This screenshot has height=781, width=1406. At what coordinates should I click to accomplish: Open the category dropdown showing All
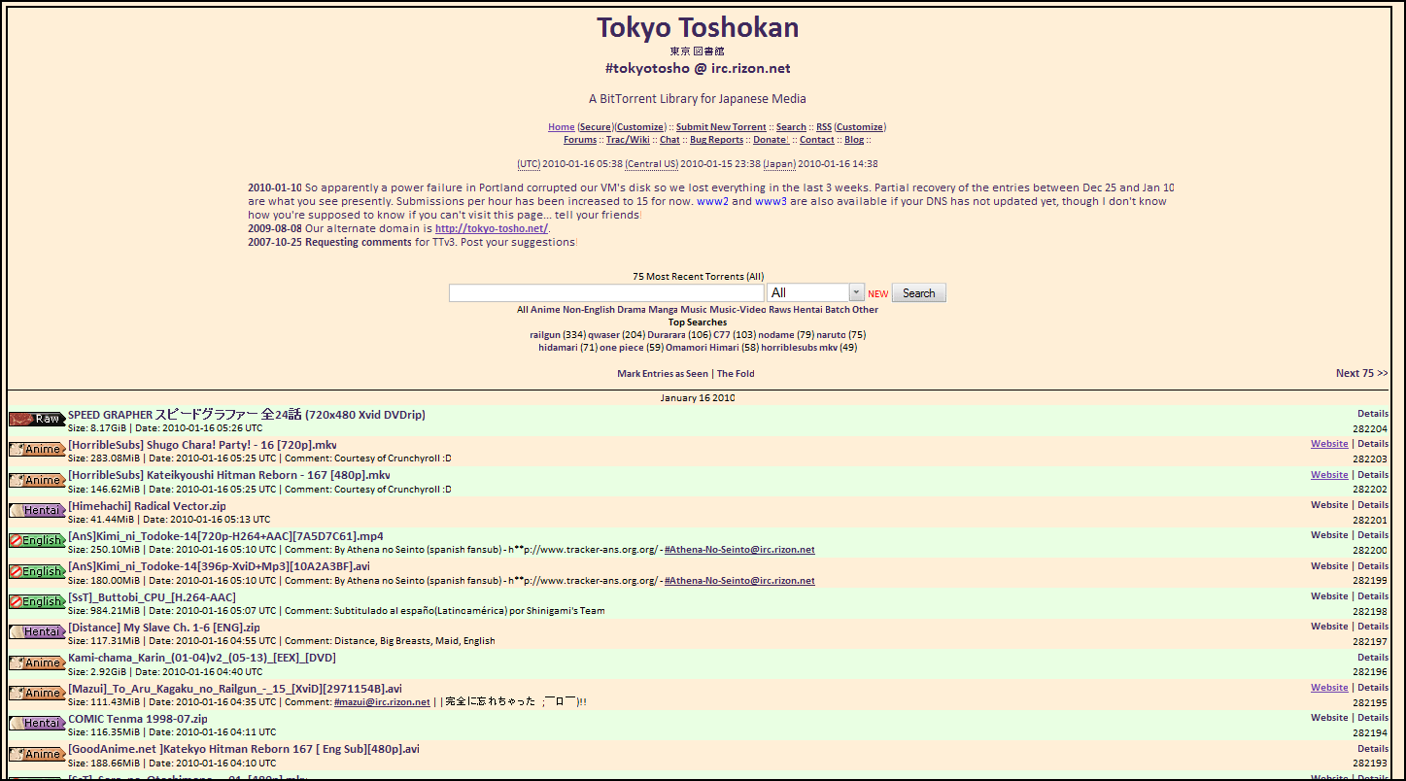point(815,292)
